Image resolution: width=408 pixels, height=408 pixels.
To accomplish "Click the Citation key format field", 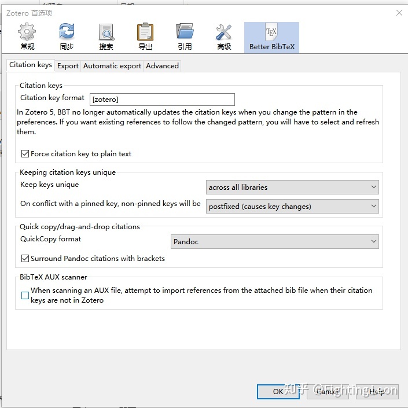I will (x=162, y=100).
